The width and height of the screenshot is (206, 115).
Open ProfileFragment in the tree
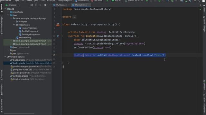coord(28,31)
